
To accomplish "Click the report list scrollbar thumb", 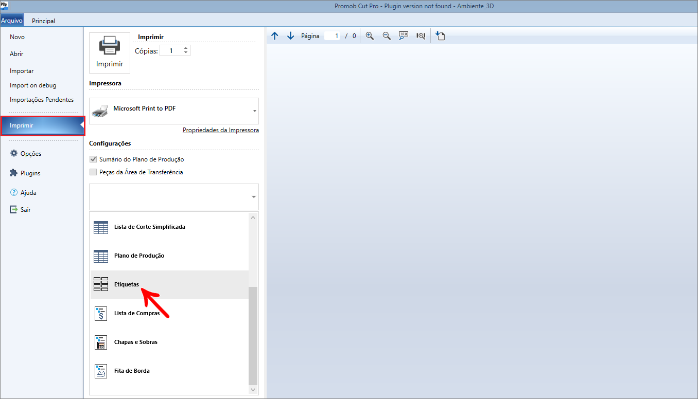I will pos(253,336).
